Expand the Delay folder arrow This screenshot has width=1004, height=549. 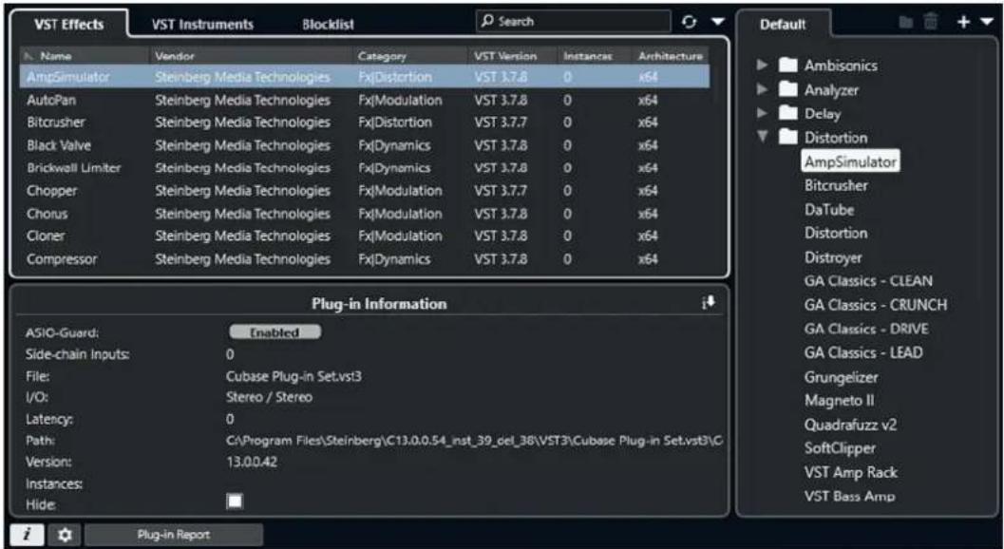762,113
